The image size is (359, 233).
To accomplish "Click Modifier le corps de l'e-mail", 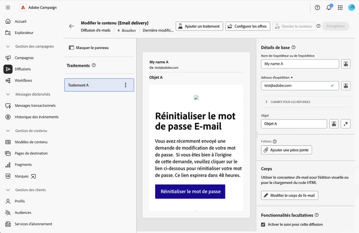I will (x=290, y=196).
